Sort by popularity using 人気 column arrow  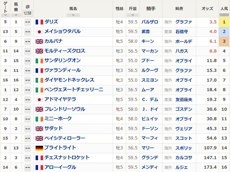click(224, 15)
